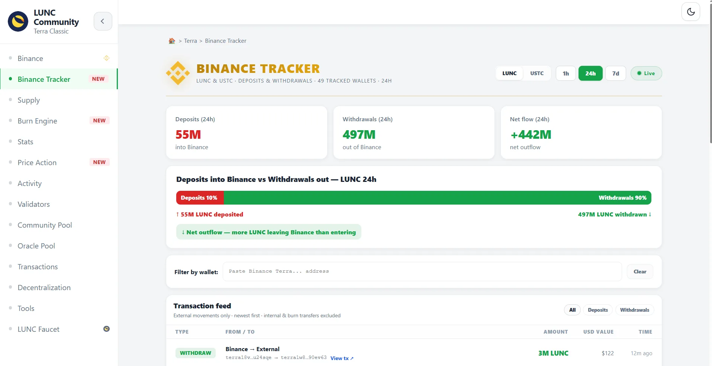Focus the Binance Terra address filter field
The image size is (712, 366).
(x=422, y=272)
